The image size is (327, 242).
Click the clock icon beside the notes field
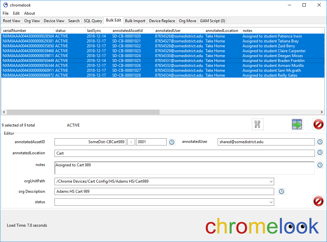[320, 165]
